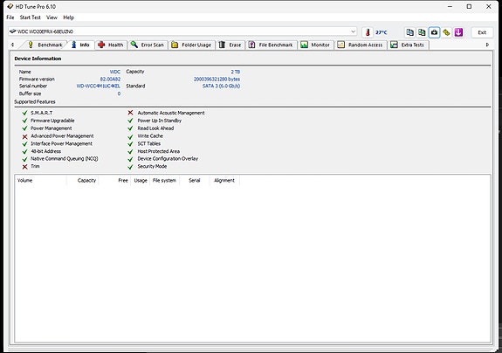Copy info text to clipboard icon
Screen dimensions: 502x353
[x=409, y=32]
